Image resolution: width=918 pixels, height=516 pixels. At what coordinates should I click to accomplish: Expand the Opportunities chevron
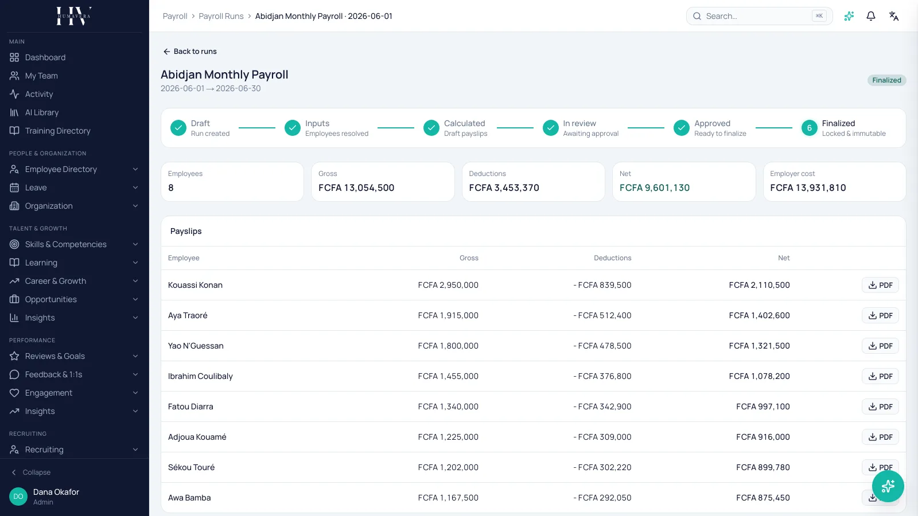[x=135, y=299]
